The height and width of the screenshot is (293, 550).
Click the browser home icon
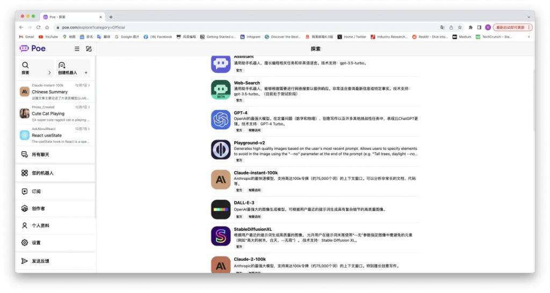point(47,27)
